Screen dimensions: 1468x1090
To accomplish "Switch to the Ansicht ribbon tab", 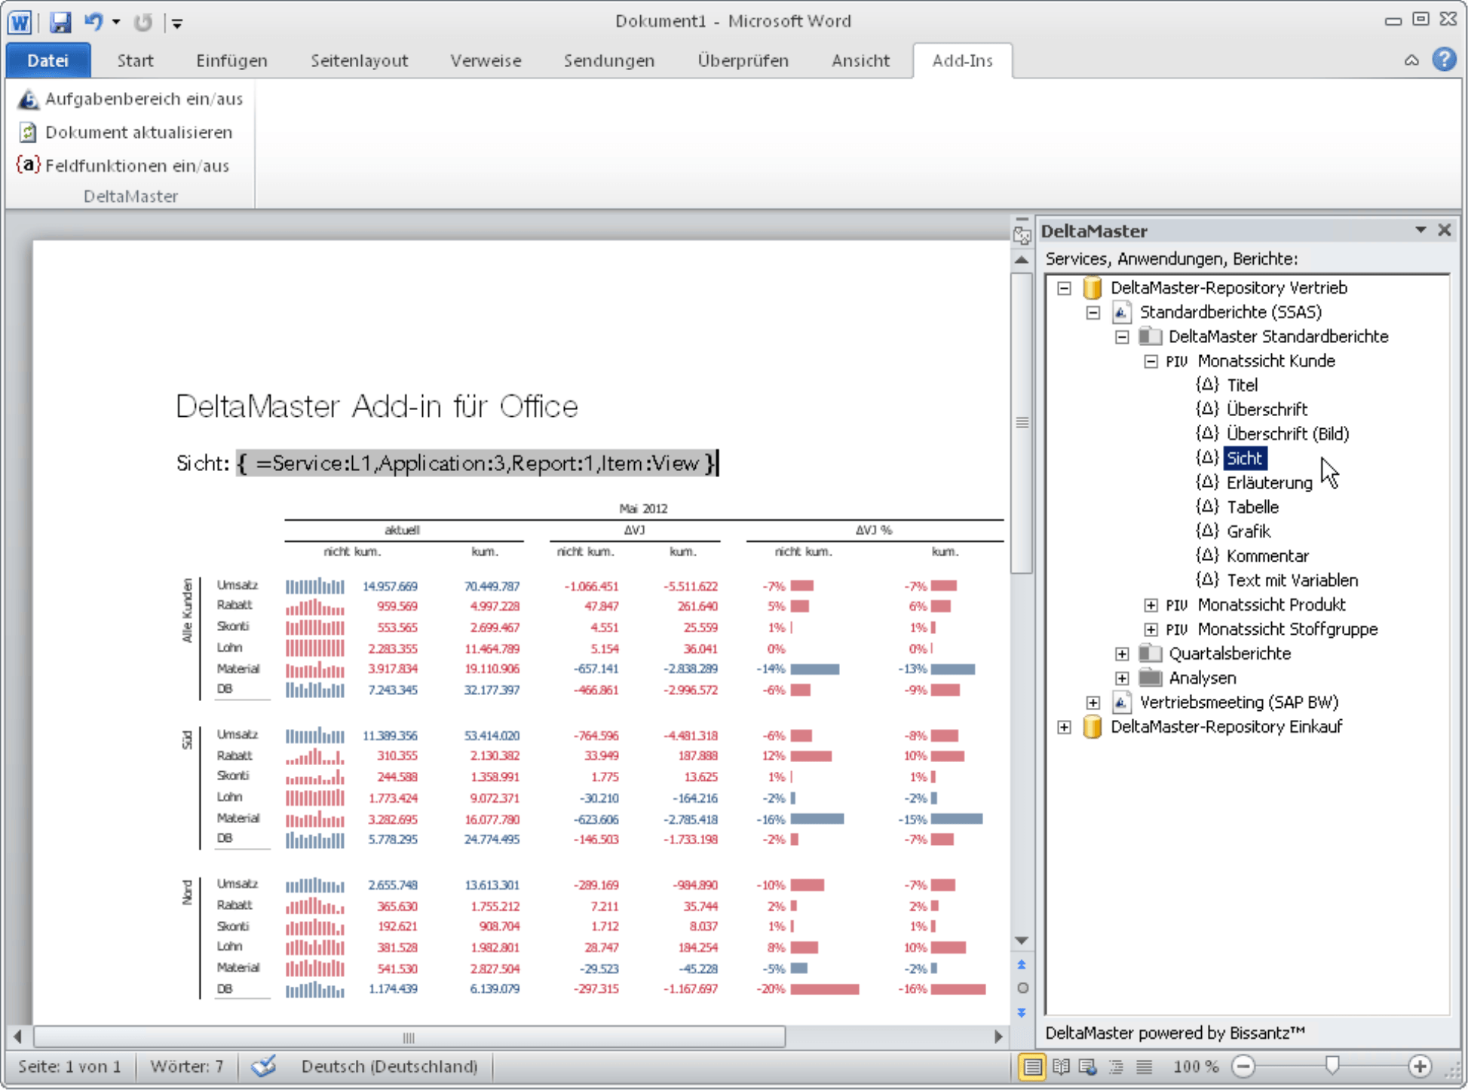I will pos(860,60).
